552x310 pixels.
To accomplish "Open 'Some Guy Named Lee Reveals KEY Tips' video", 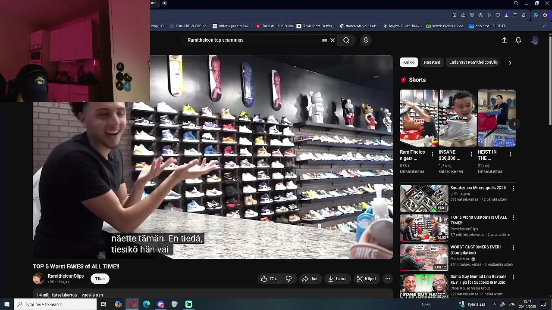I will tap(479, 279).
